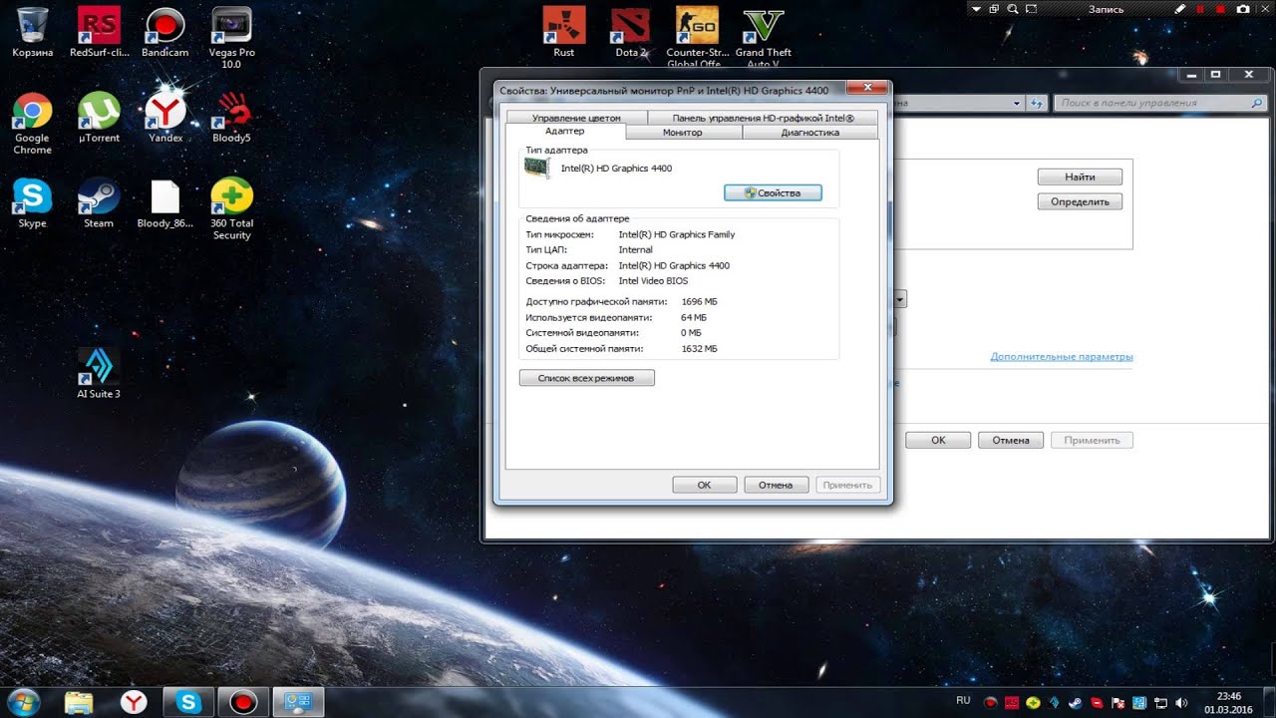Pause recording in Bandicam bar
Viewport: 1276px width, 718px height.
click(1200, 9)
